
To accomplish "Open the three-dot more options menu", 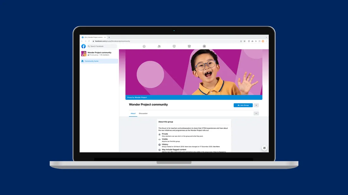I will tap(256, 113).
